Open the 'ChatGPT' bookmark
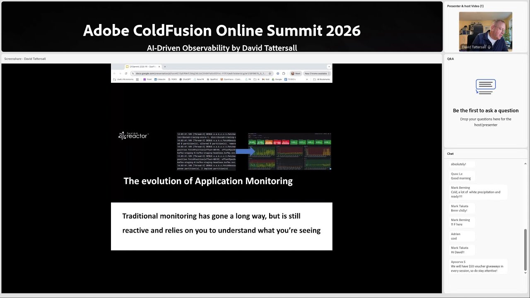The image size is (530, 298). click(185, 79)
